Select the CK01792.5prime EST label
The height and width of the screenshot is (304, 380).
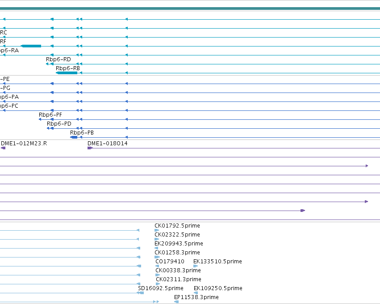click(177, 226)
